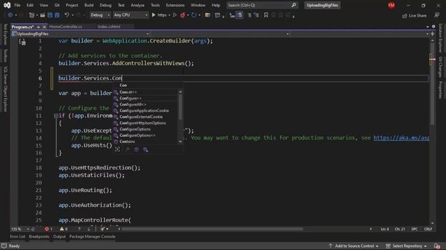Click the Undo icon
This screenshot has width=446, height=250.
tap(67, 15)
